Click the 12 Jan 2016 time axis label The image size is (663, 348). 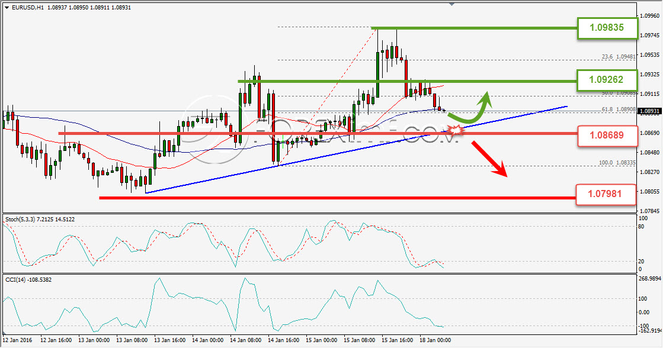coord(17,340)
